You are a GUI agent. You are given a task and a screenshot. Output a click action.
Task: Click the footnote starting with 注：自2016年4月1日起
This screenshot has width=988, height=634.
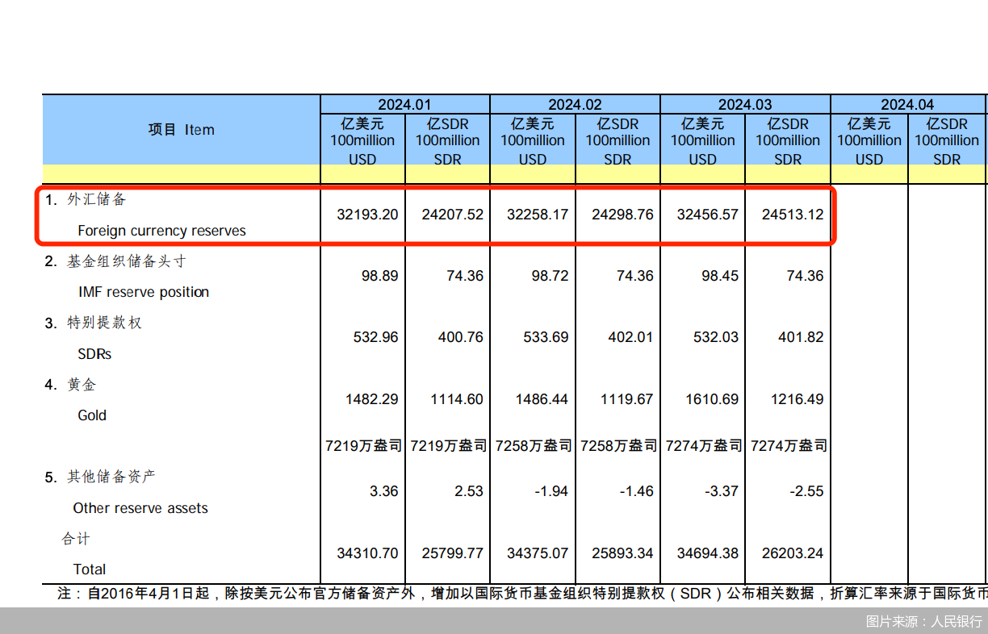point(522,594)
